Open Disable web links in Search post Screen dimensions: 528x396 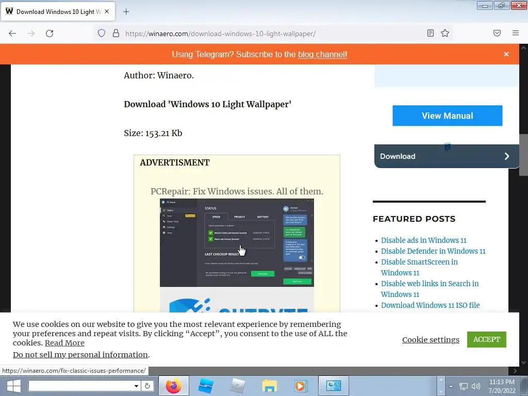pyautogui.click(x=430, y=289)
